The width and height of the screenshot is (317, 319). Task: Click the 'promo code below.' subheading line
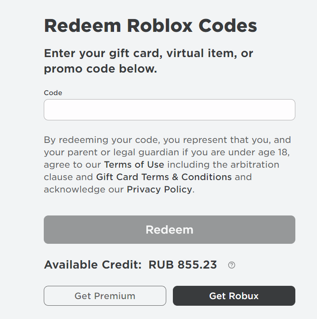[x=100, y=69]
